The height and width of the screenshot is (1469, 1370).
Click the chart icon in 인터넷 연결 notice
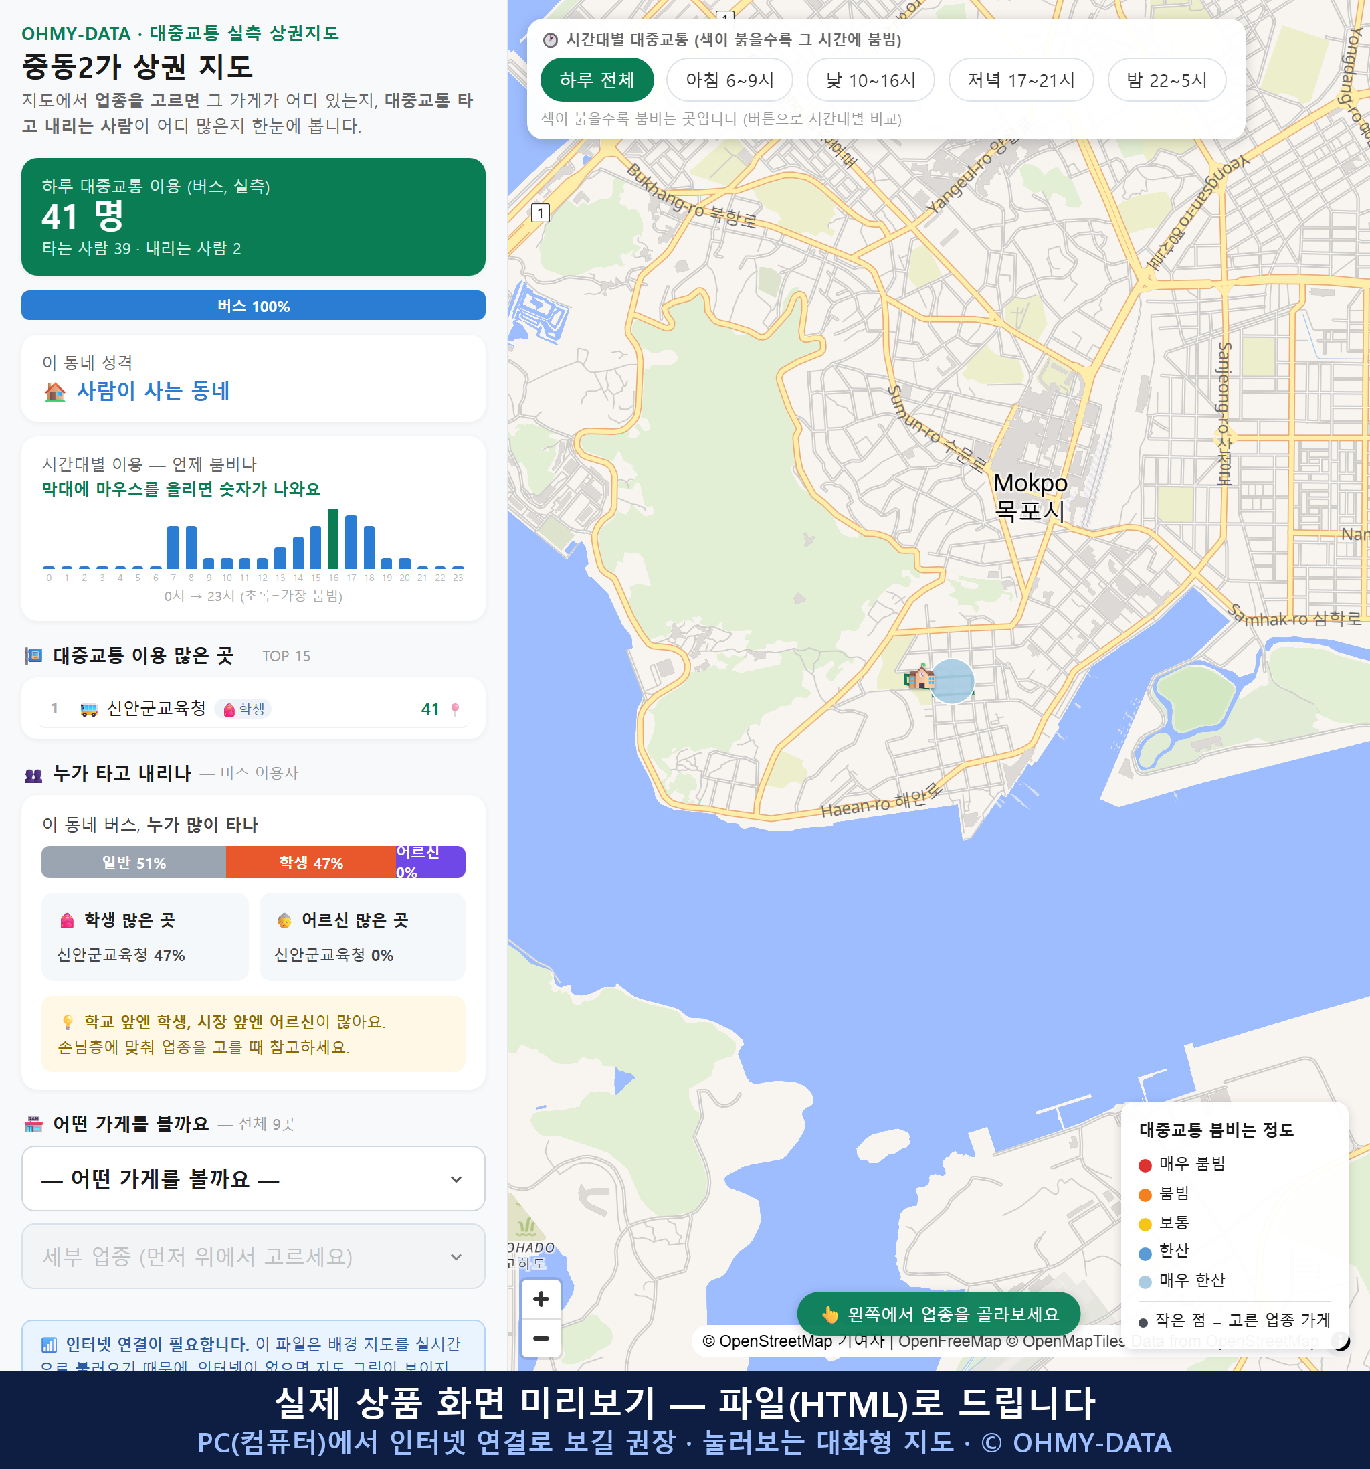click(49, 1344)
